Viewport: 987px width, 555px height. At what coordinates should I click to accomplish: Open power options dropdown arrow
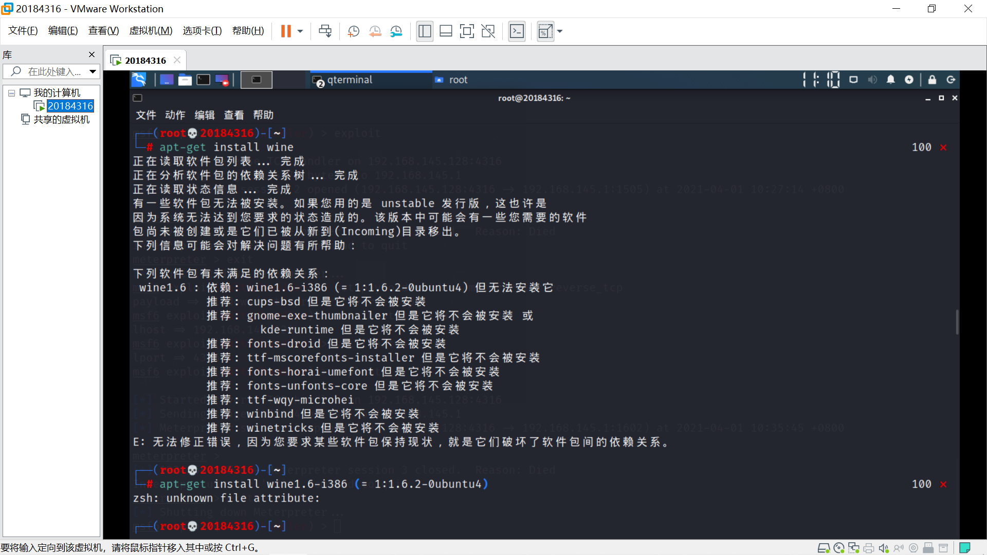[300, 31]
